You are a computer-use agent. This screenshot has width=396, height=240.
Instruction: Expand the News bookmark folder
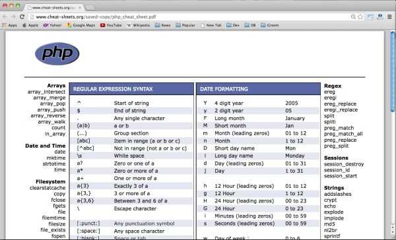tap(163, 25)
